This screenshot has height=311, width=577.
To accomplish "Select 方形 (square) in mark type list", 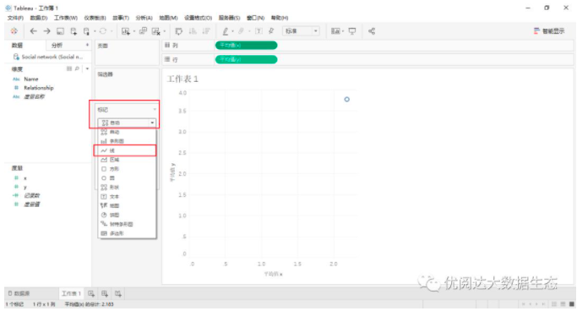I will pyautogui.click(x=127, y=169).
